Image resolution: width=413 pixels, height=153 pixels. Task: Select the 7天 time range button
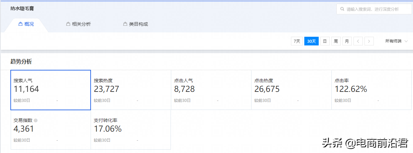[x=297, y=41]
